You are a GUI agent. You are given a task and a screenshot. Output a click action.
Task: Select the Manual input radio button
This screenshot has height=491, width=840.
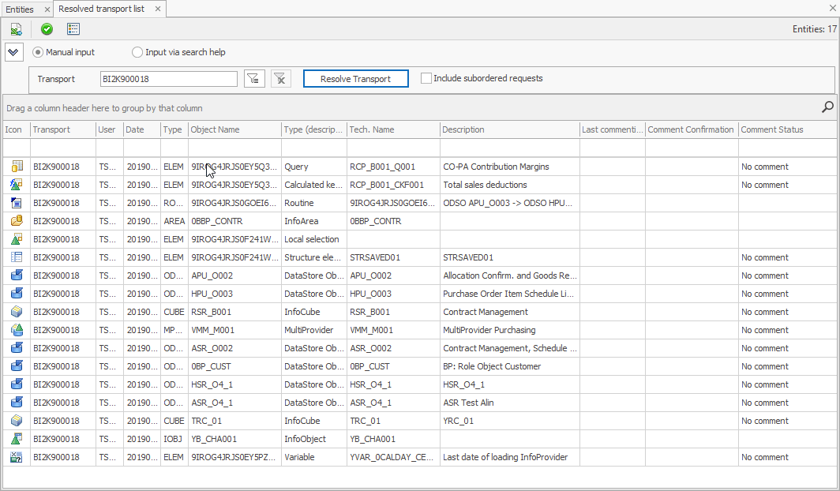[37, 52]
